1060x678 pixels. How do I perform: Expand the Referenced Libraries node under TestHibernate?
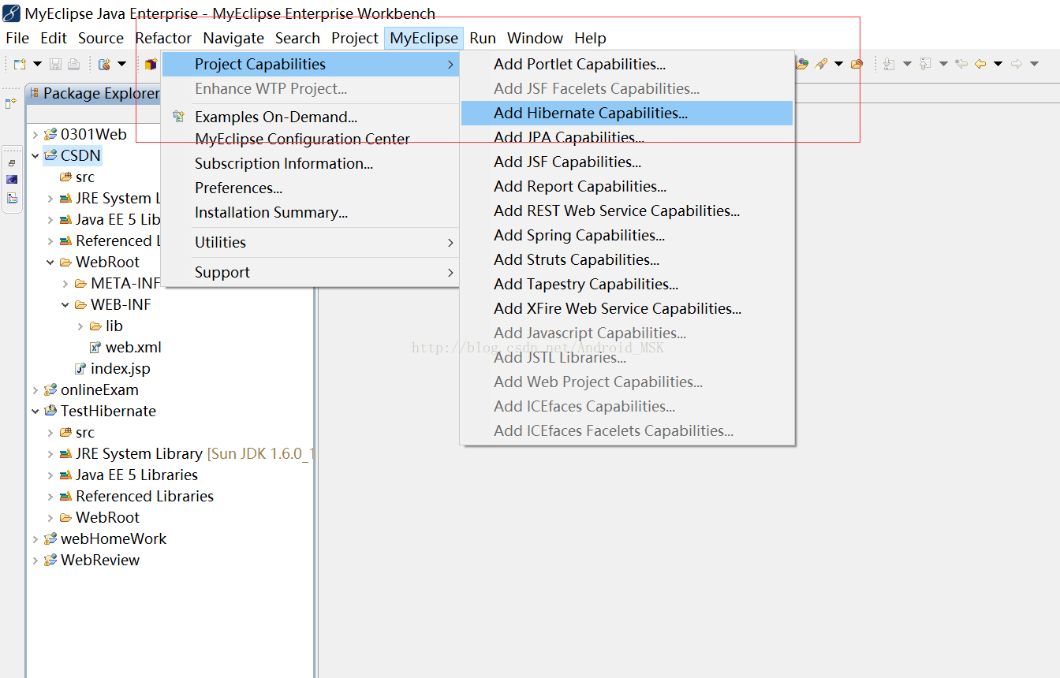50,497
